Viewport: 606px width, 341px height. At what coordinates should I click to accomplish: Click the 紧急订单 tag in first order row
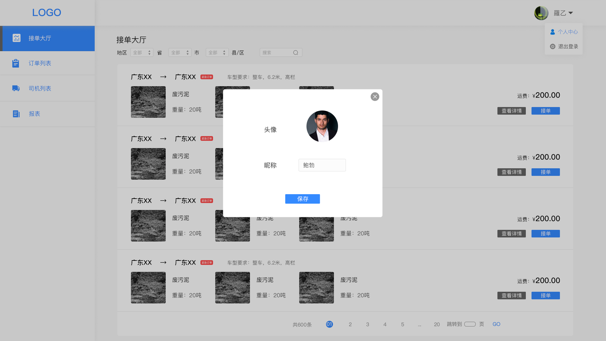click(x=207, y=77)
